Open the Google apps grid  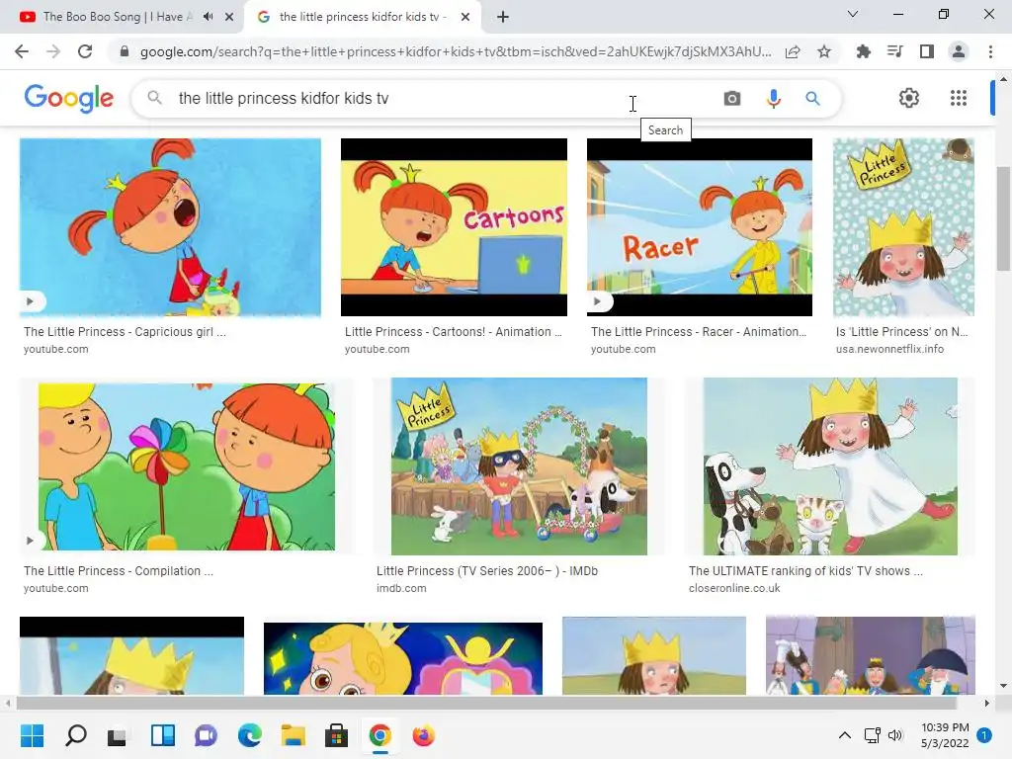[x=959, y=98]
